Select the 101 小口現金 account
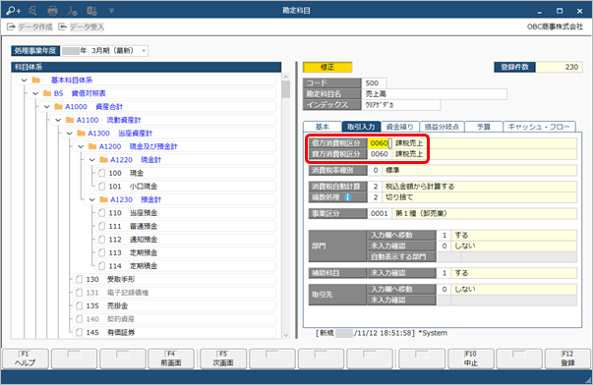Screen dimensions: 593x385 coord(185,187)
